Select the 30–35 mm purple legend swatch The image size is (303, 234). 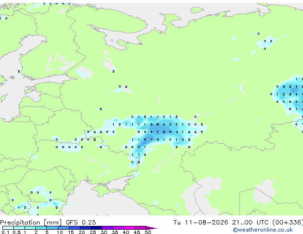[x=108, y=228]
